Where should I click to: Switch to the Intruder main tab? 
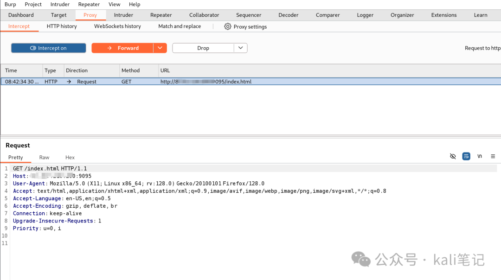click(x=124, y=15)
